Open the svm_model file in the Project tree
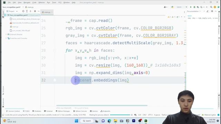The image size is (221, 124). coord(20,31)
